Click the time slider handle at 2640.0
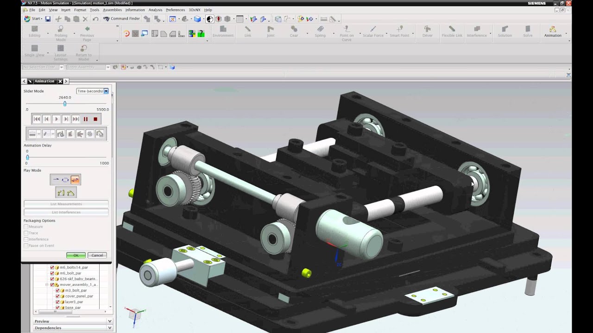Viewport: 593px width, 333px height. pos(65,104)
